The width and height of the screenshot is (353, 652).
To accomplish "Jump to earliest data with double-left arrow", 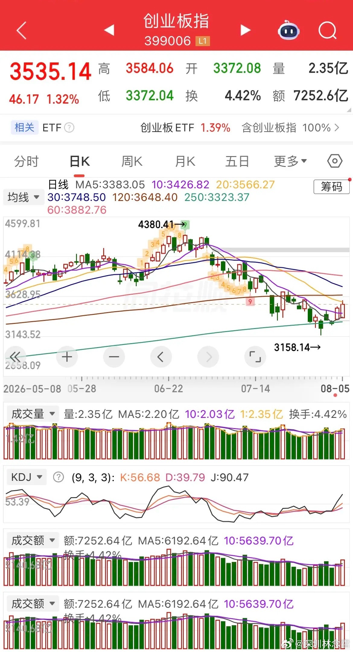I will pos(15,357).
